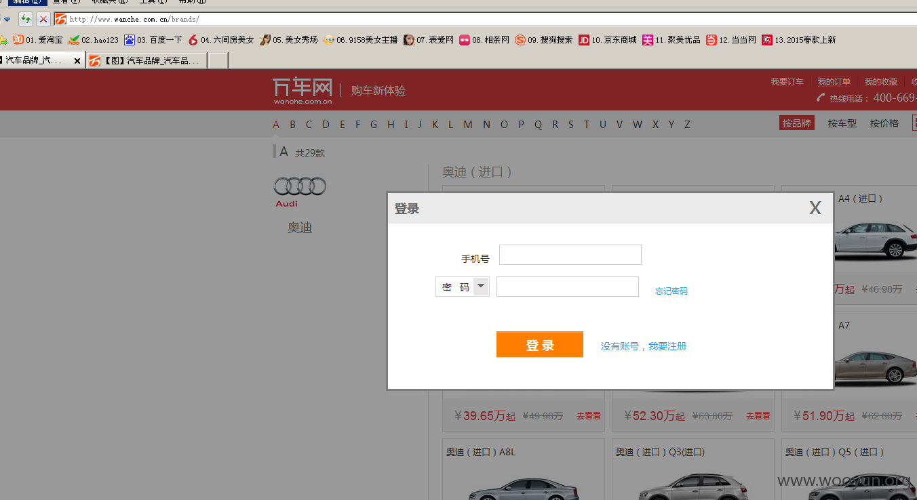
Task: Open the hao123 bookmark
Action: tap(94, 40)
